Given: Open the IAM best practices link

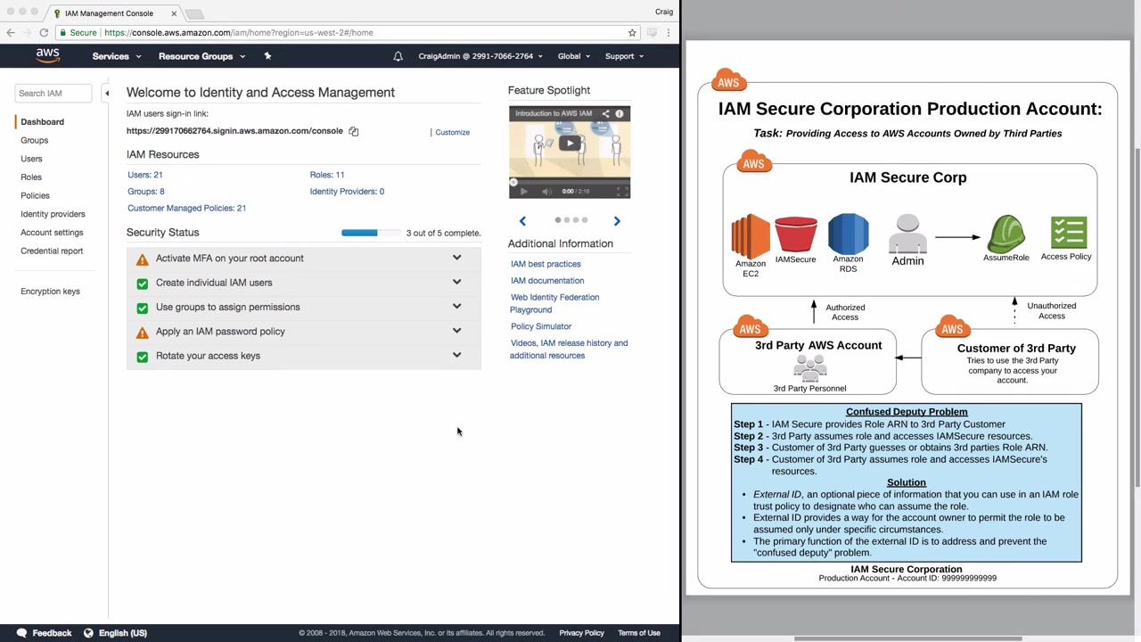Looking at the screenshot, I should (x=546, y=264).
